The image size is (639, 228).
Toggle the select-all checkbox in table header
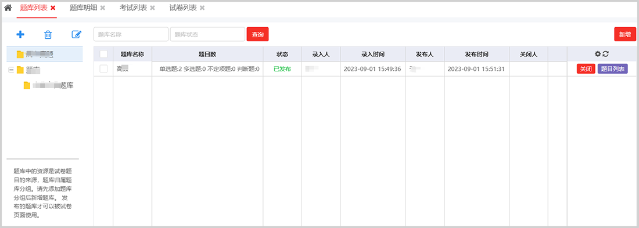(x=103, y=54)
